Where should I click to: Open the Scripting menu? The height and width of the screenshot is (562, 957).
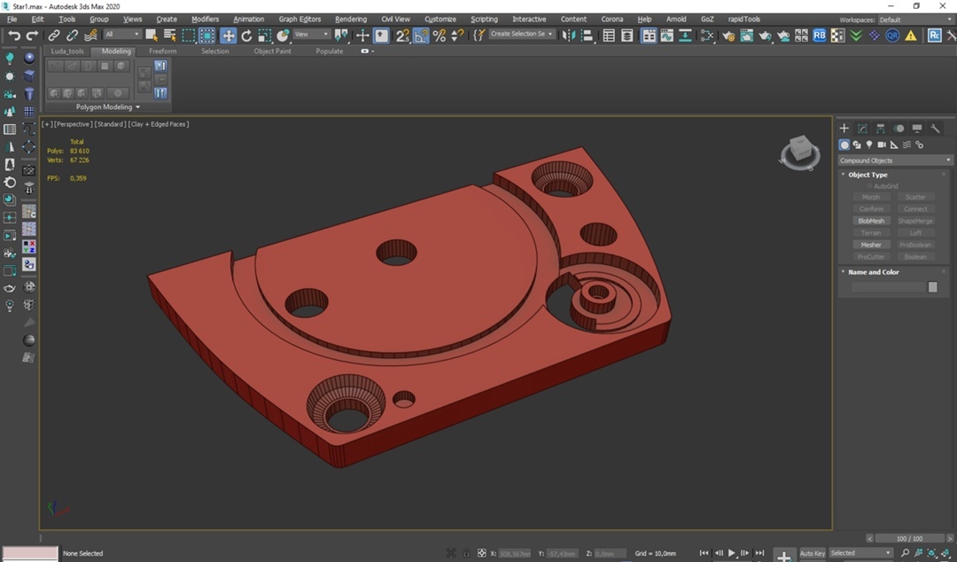(484, 20)
